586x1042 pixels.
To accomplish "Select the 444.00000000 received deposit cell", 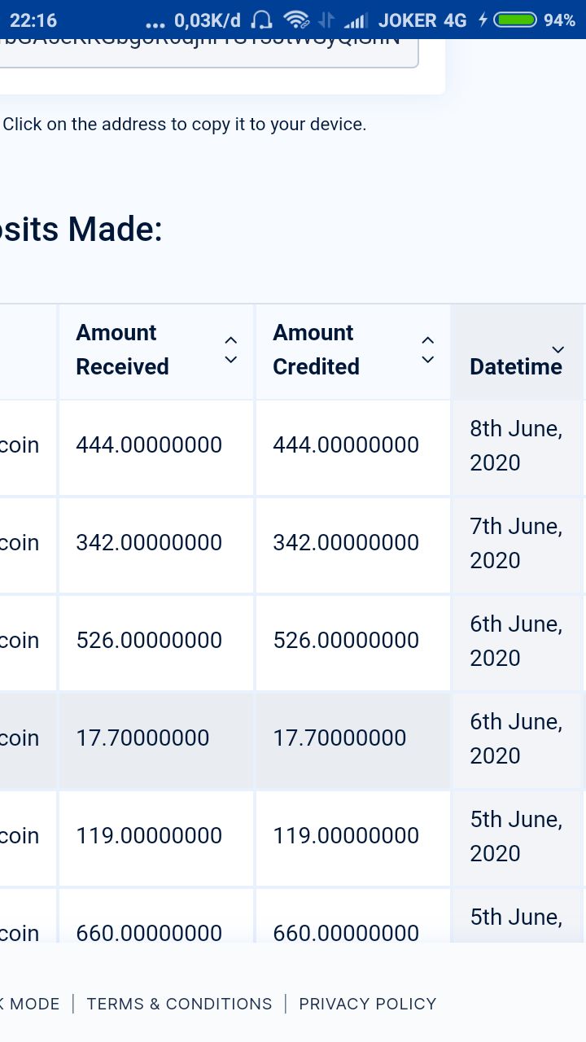I will coord(156,447).
